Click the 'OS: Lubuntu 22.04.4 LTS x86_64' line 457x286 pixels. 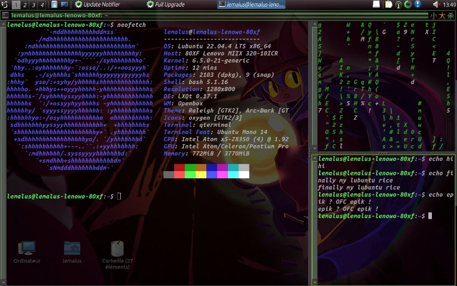(217, 46)
